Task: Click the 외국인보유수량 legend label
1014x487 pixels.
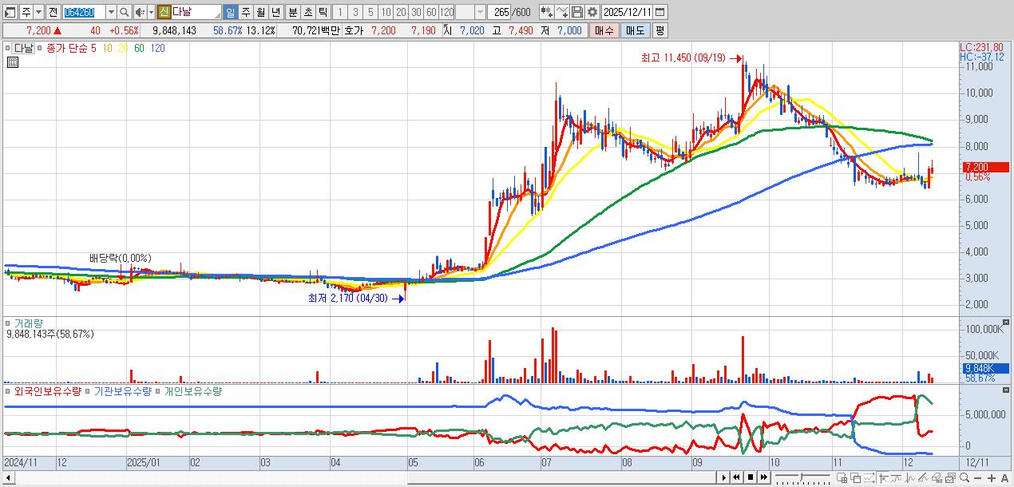Action: coord(46,391)
